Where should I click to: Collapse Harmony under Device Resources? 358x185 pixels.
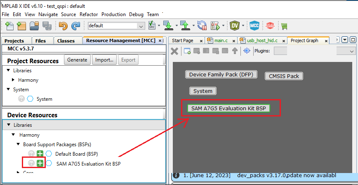pyautogui.click(x=13, y=135)
